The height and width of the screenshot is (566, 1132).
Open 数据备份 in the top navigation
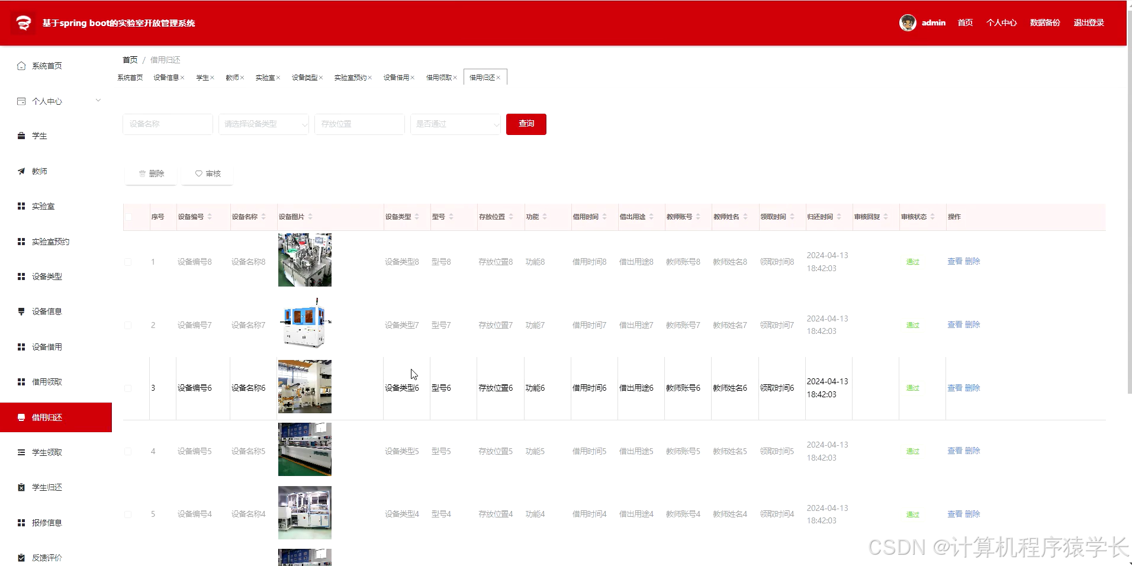click(1045, 23)
